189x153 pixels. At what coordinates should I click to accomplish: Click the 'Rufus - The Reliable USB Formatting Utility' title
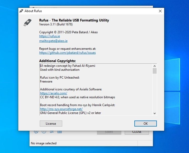tap(74, 20)
